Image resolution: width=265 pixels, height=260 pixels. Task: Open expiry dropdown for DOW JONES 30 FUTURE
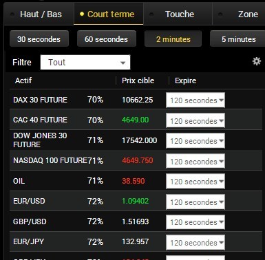[195, 140]
